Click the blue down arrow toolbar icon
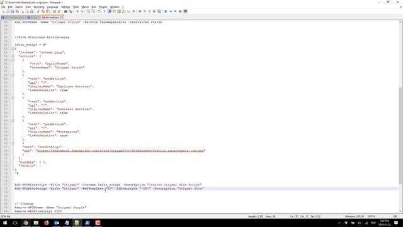Image resolution: width=403 pixels, height=227 pixels. pos(175,11)
